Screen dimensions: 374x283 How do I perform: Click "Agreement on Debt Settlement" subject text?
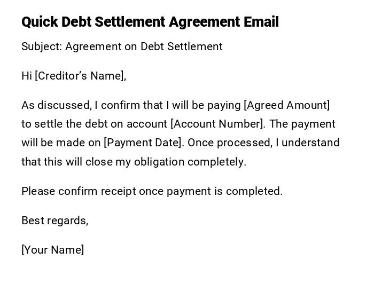pyautogui.click(x=144, y=46)
